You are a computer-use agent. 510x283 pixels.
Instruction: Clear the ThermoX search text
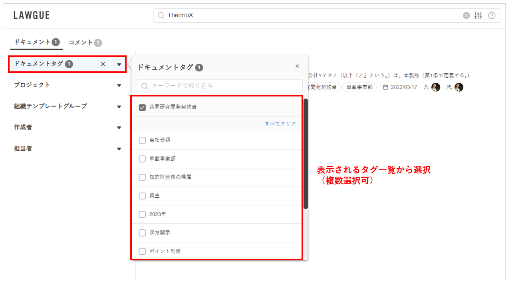(466, 16)
